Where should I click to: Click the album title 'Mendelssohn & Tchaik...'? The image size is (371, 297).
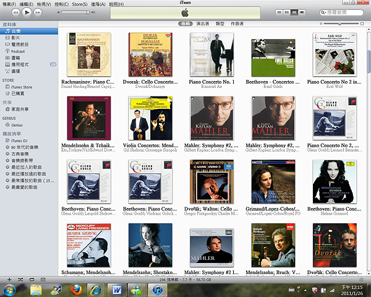pyautogui.click(x=88, y=145)
